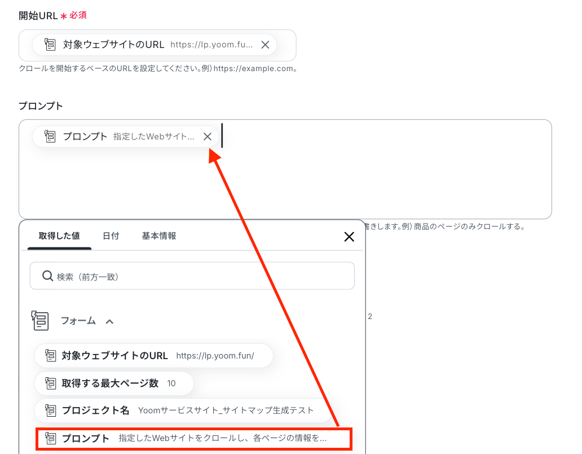
Task: Remove the 対象ウェブサイトのURL chip from 開始URL field
Action: tap(265, 45)
